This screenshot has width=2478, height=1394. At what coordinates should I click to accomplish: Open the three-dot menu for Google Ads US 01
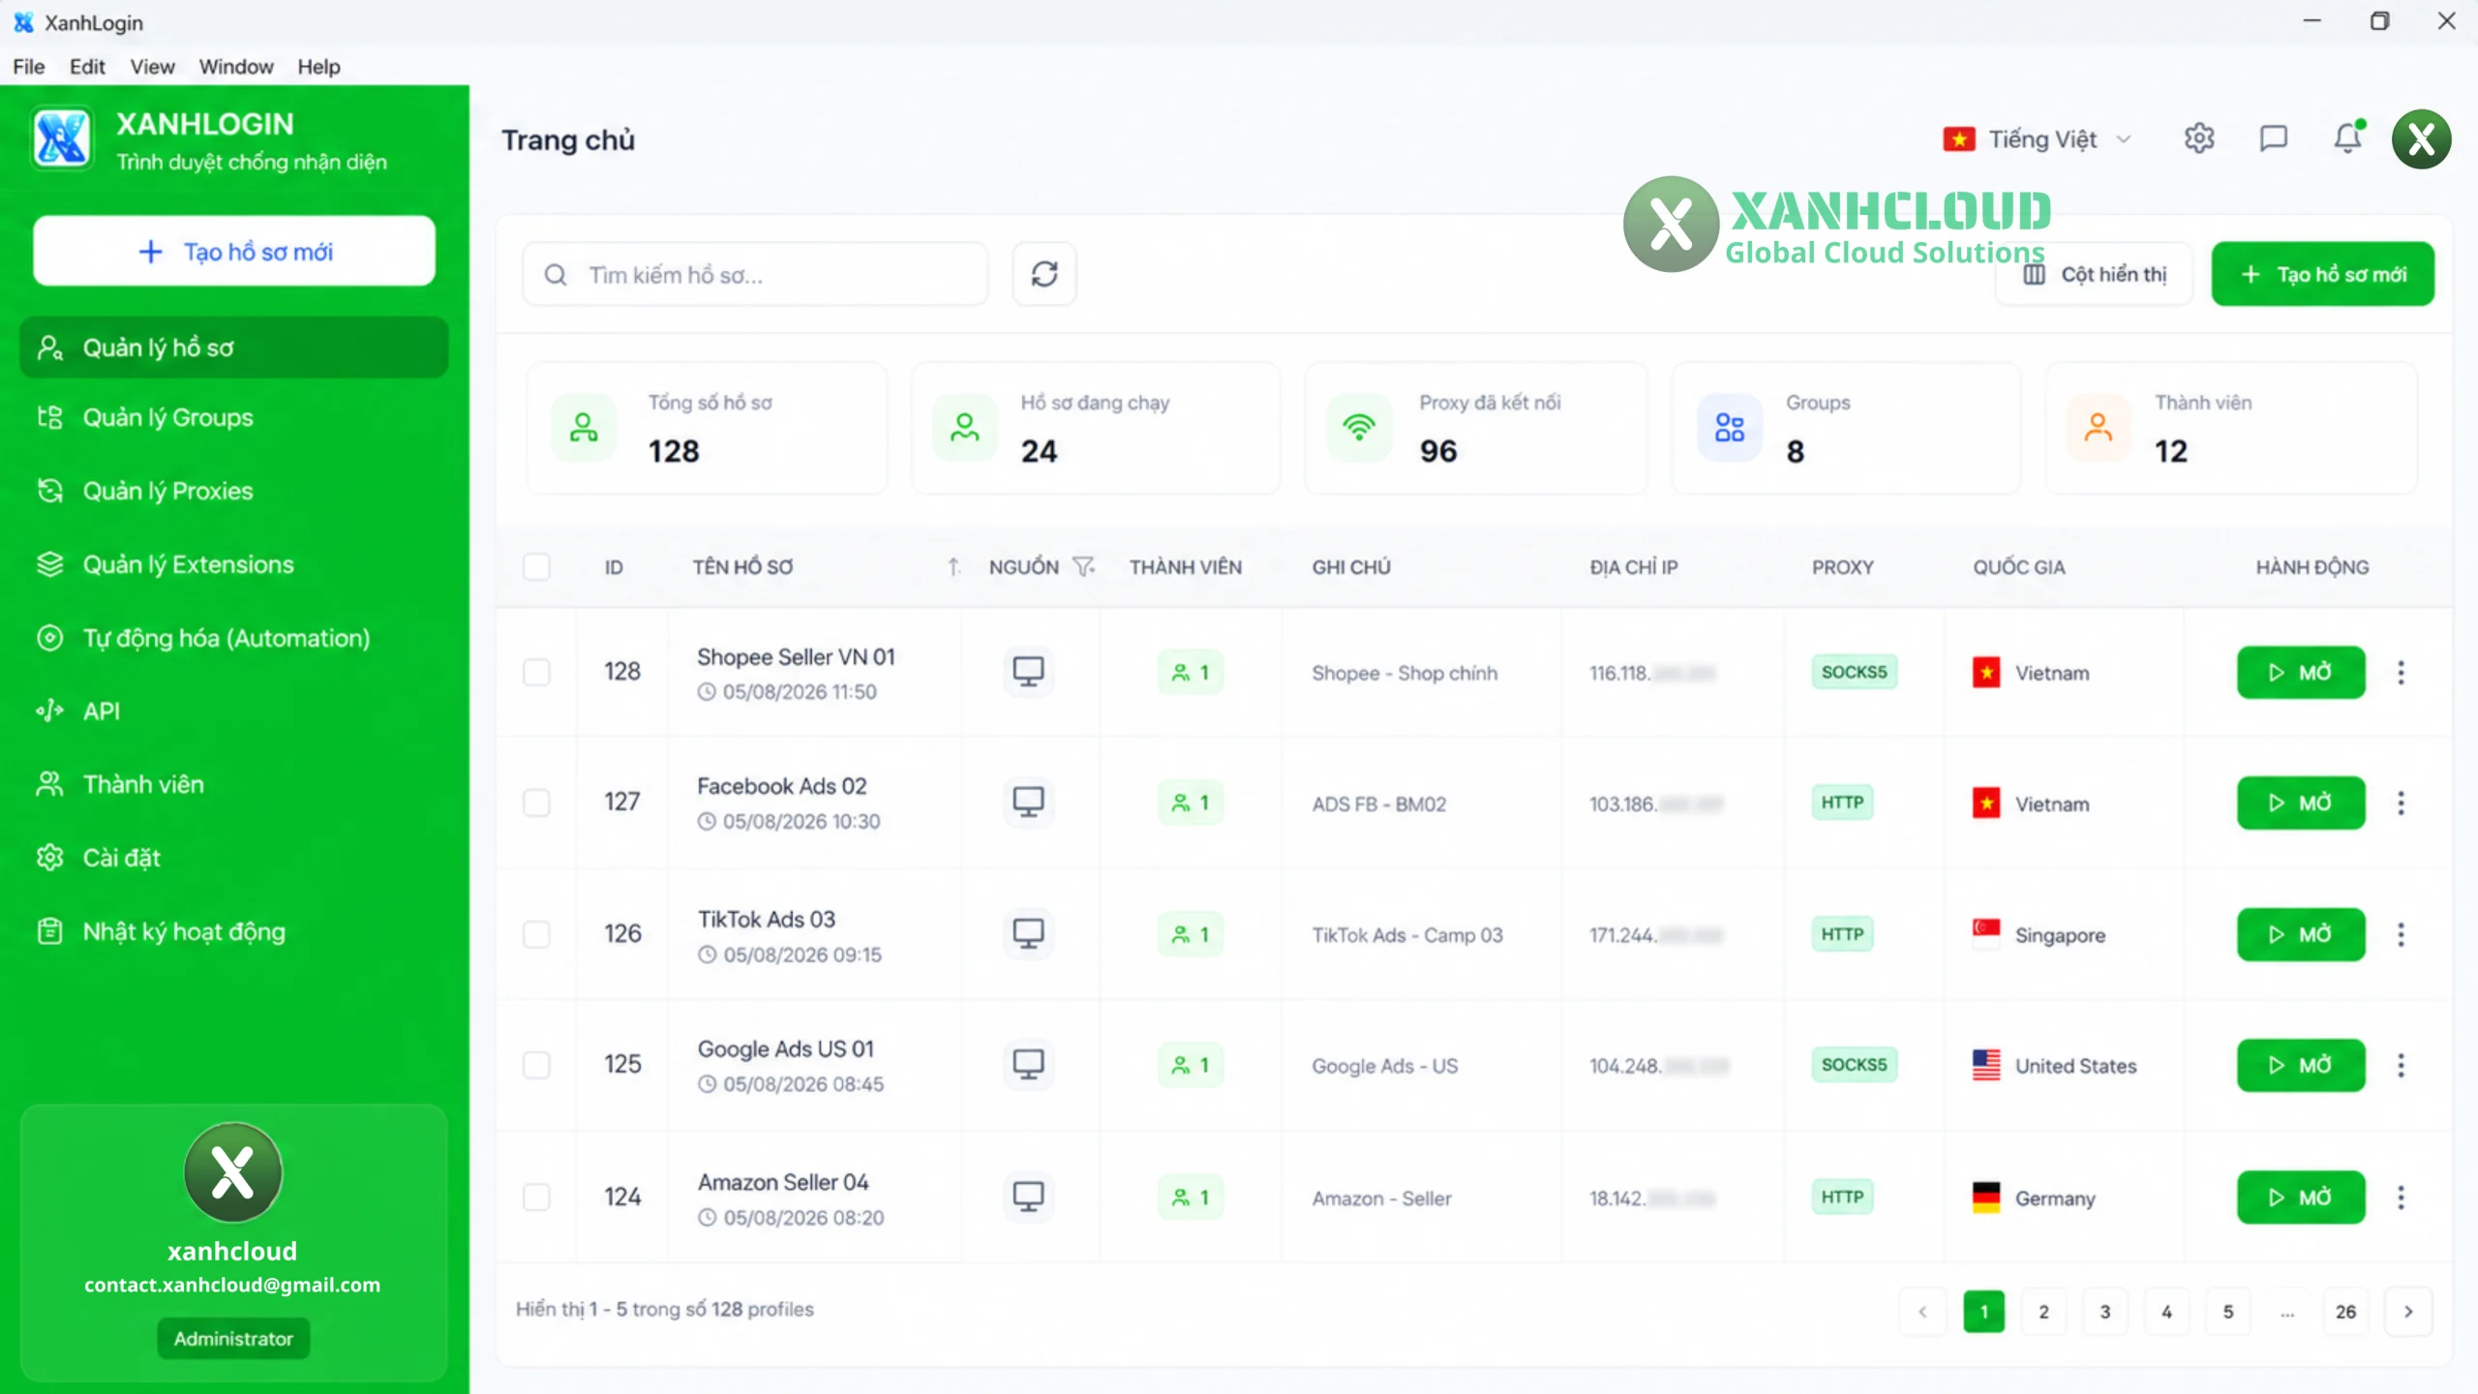(2401, 1065)
